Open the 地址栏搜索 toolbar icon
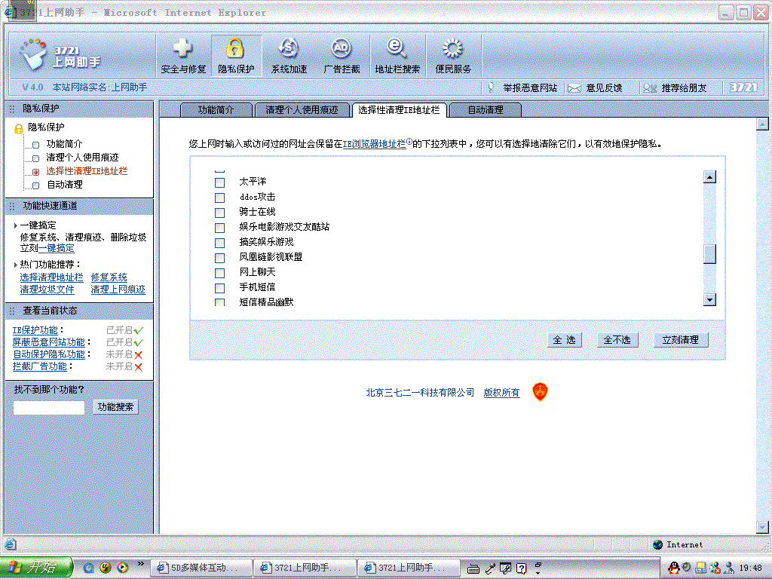 [x=397, y=56]
